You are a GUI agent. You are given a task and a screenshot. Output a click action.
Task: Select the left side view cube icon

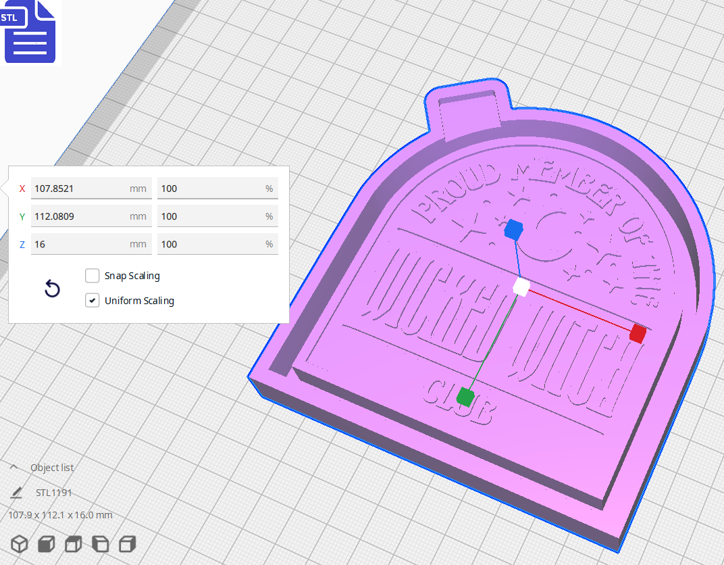pyautogui.click(x=100, y=544)
